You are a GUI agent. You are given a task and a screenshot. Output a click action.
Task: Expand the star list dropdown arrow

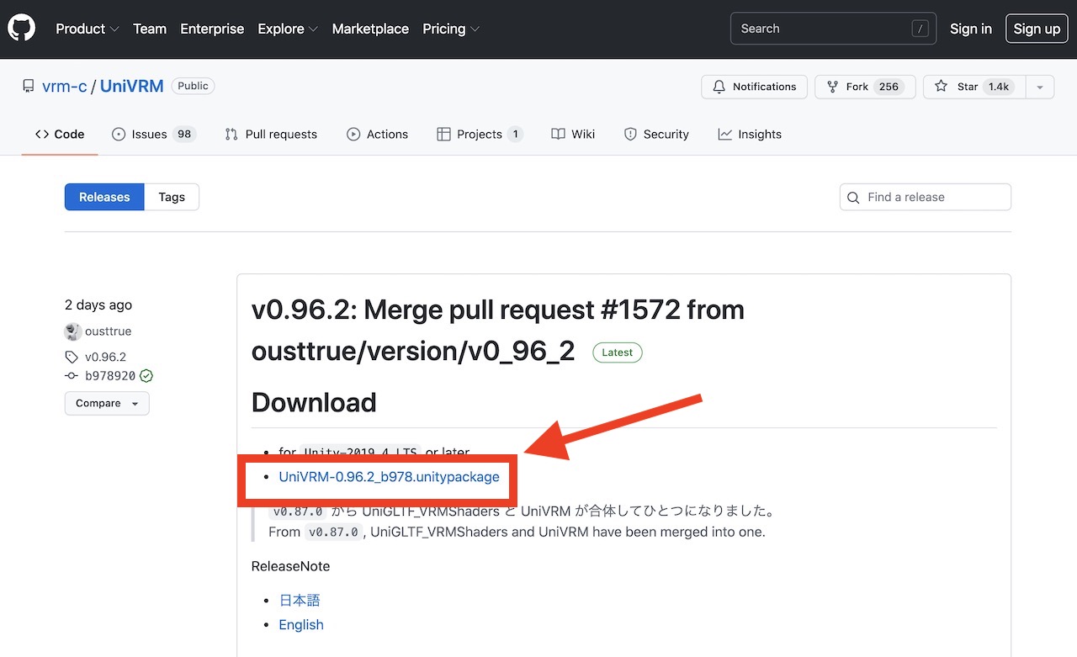pyautogui.click(x=1040, y=87)
